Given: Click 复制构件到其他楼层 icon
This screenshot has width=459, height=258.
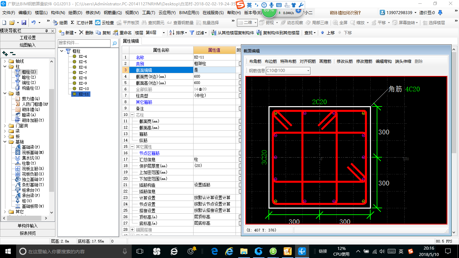Looking at the screenshot, I should click(259, 33).
